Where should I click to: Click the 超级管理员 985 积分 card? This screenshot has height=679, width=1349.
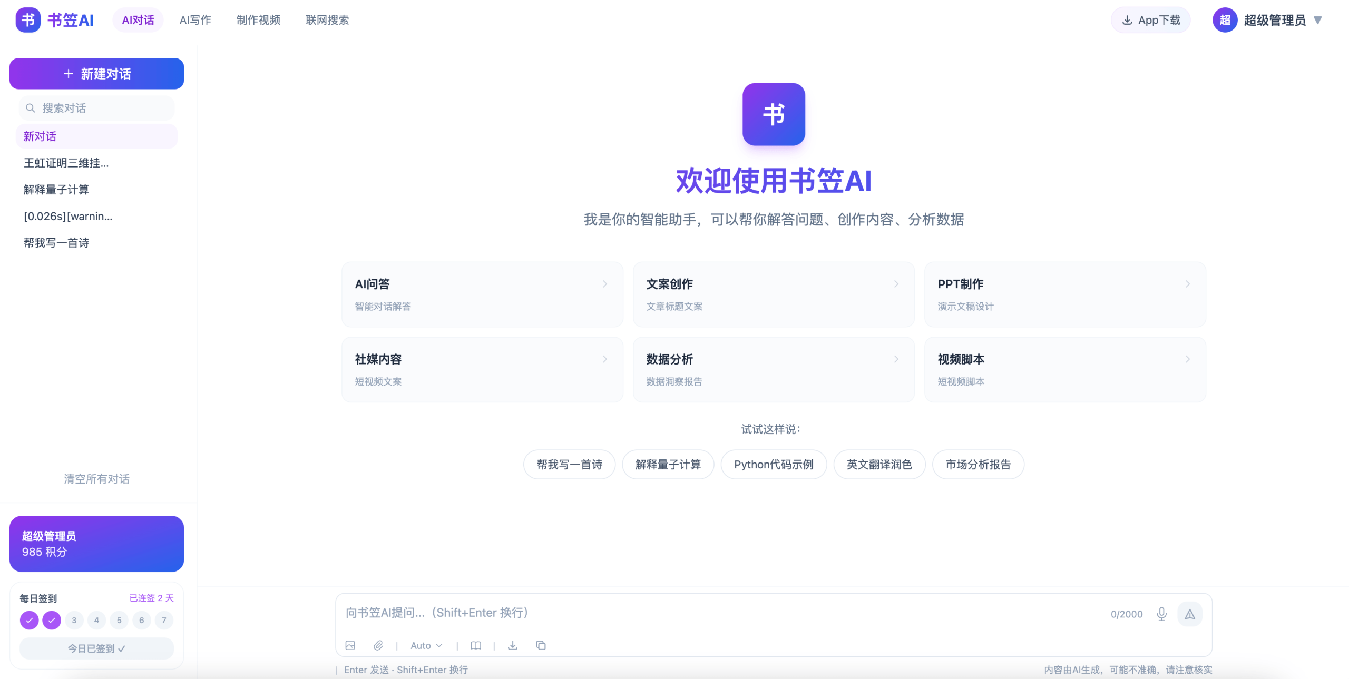(x=96, y=544)
